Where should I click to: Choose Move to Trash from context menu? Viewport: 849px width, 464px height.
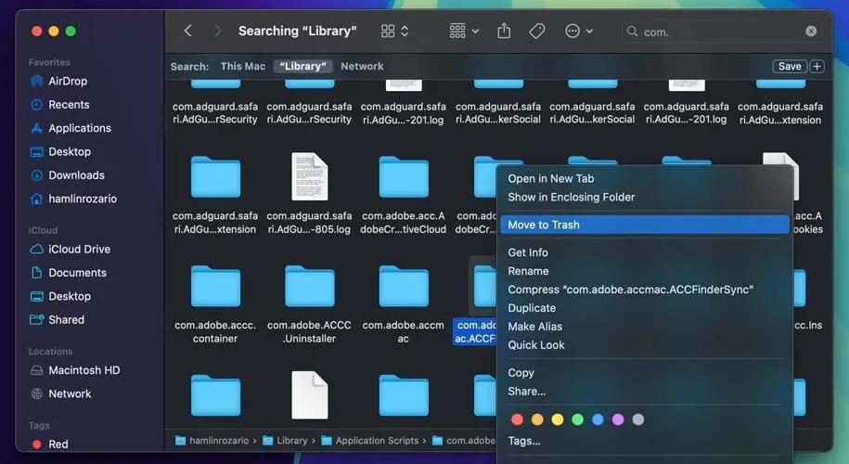coord(544,225)
